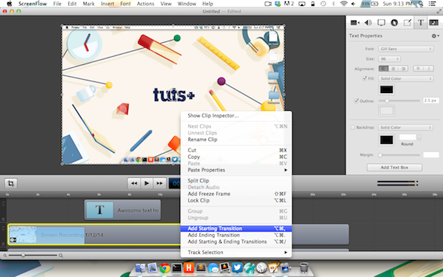Select the text clip T icon in timeline
The image size is (443, 277).
point(100,210)
